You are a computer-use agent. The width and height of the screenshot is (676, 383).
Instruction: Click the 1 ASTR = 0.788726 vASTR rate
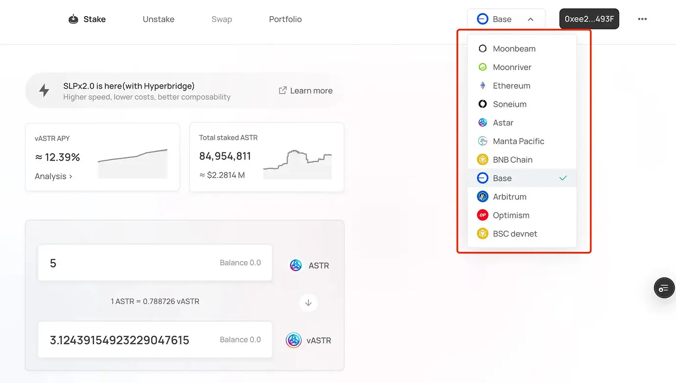coord(155,302)
